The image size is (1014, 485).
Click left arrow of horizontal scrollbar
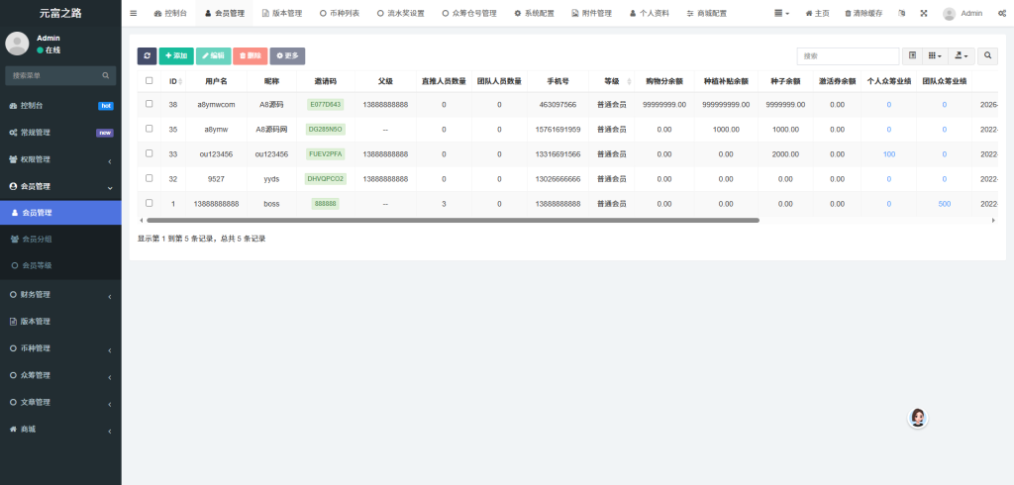(142, 221)
